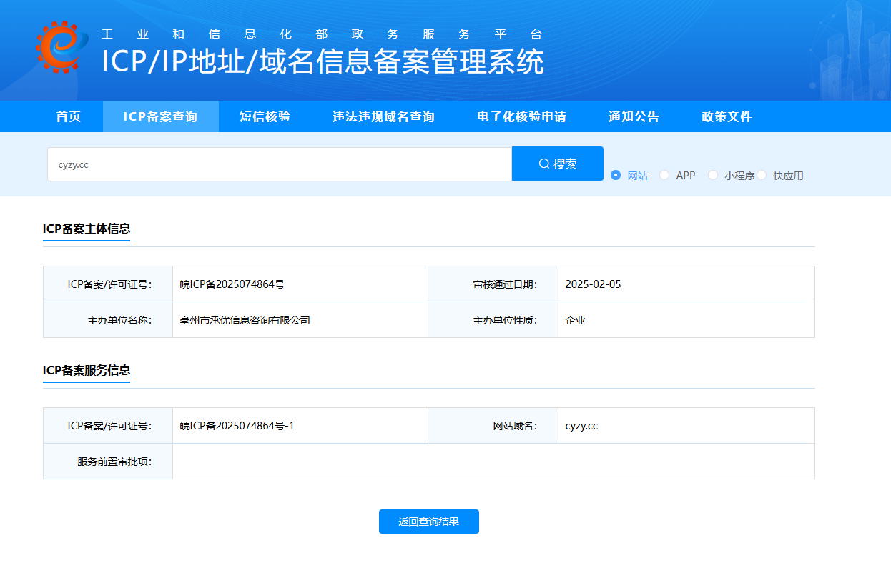Select the 快应用 radio button
This screenshot has width=891, height=568.
click(762, 175)
